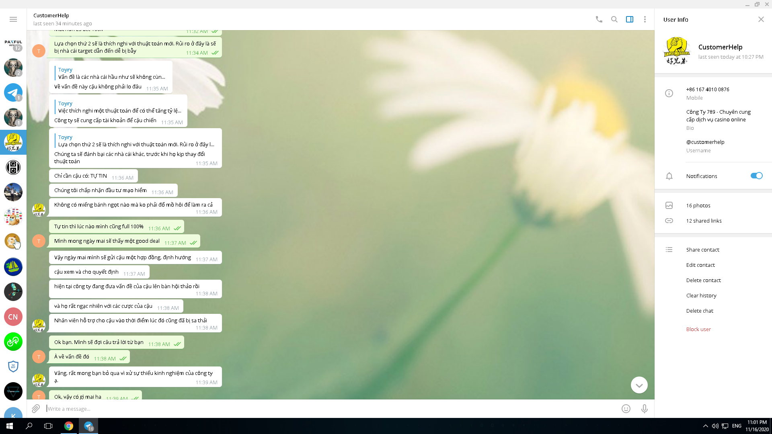Select Clear history option
The height and width of the screenshot is (434, 772).
tap(701, 295)
